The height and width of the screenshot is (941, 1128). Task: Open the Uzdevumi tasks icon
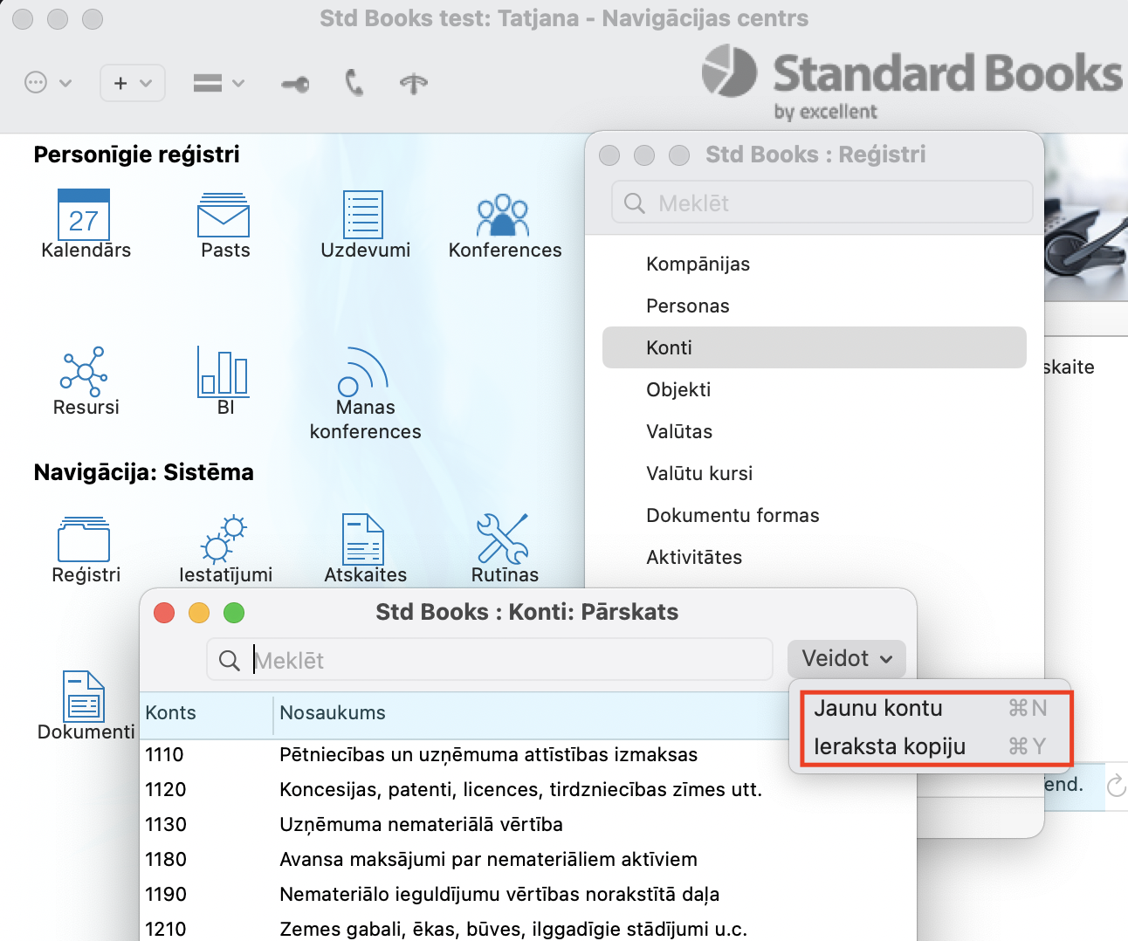363,215
